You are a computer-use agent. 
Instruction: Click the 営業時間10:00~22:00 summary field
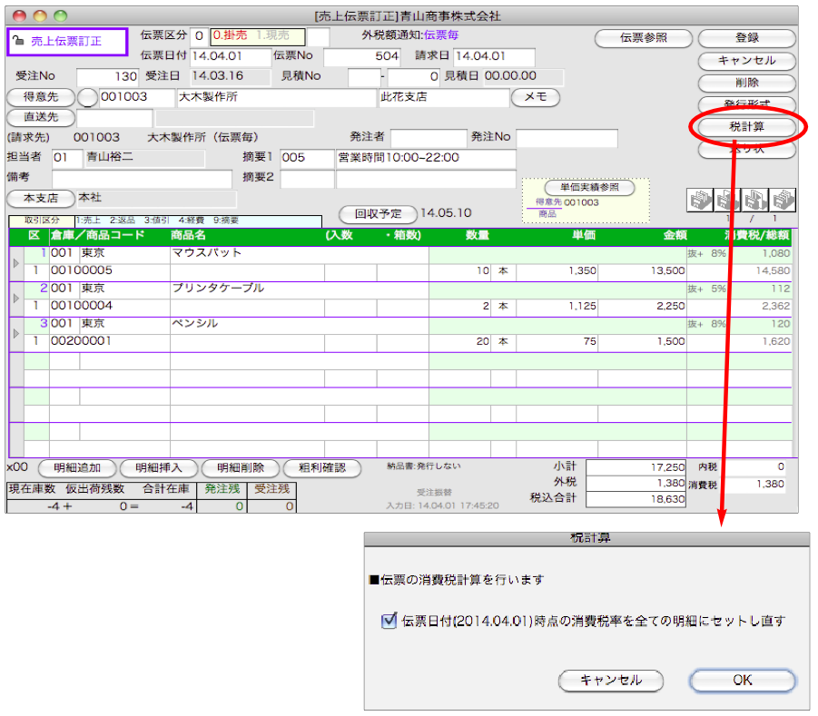coord(426,158)
